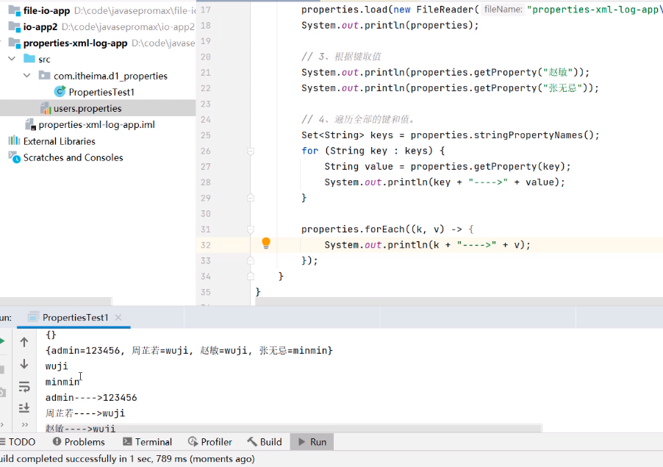This screenshot has height=467, width=663.
Task: Click line number 32 in the gutter
Action: 206,245
